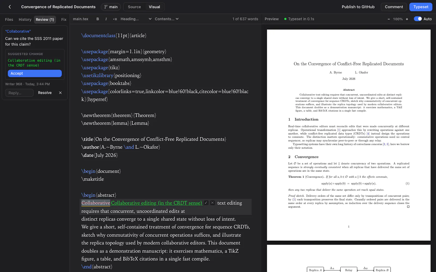Open the Files tab
This screenshot has height=272, width=436.
9,19
